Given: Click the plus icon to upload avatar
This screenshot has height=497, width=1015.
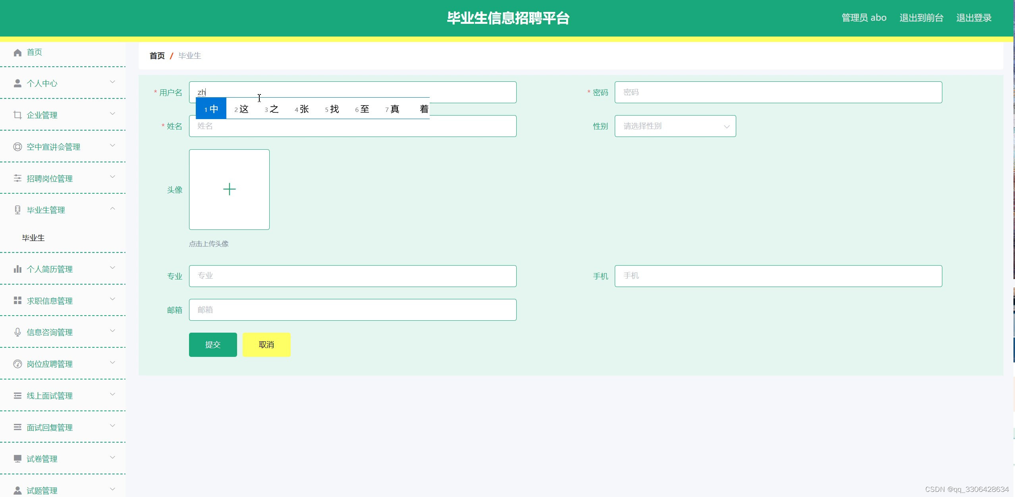Looking at the screenshot, I should 229,189.
